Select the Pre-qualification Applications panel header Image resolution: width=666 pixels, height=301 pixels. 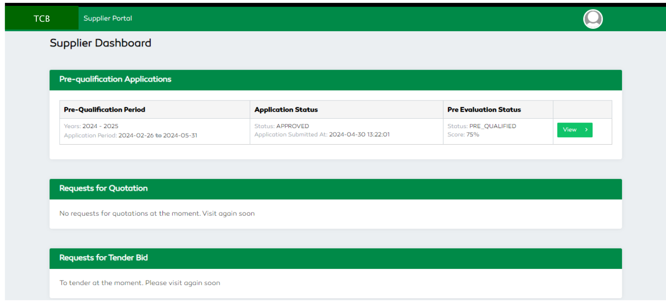[336, 80]
